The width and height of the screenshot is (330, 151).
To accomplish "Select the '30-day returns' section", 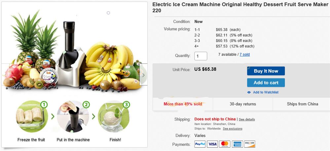I will (x=243, y=104).
